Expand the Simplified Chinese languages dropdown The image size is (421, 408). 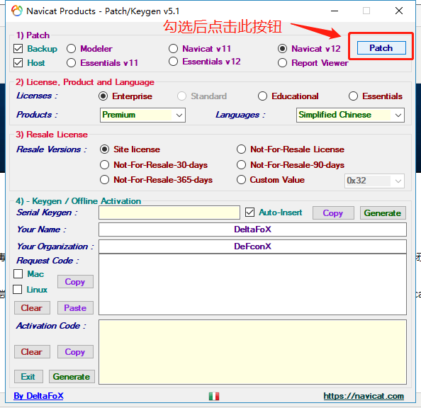[x=350, y=115]
